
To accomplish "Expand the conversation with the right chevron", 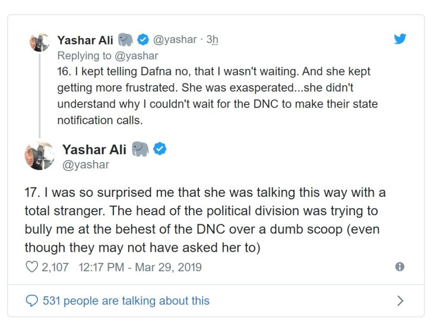I will click(400, 300).
